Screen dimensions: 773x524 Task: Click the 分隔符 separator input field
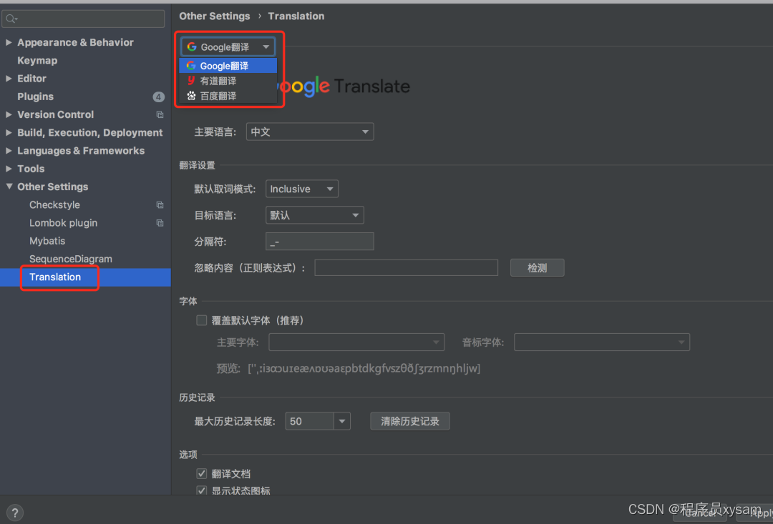pyautogui.click(x=320, y=242)
